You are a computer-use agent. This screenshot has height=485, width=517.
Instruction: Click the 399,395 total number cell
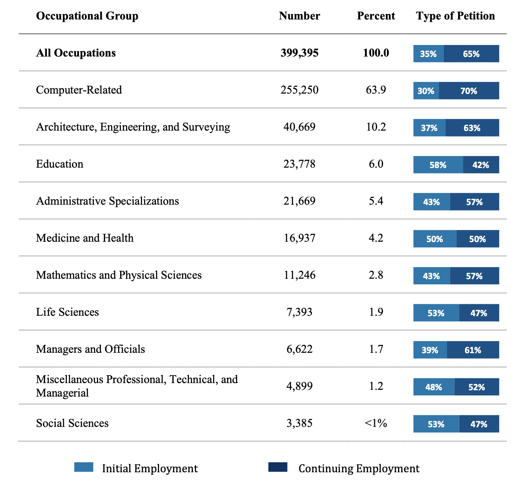coord(299,53)
